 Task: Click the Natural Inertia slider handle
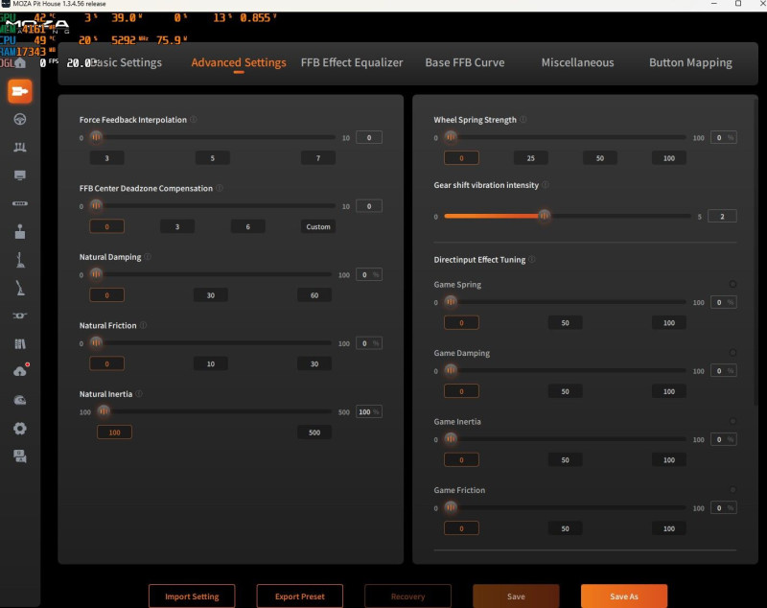[104, 410]
